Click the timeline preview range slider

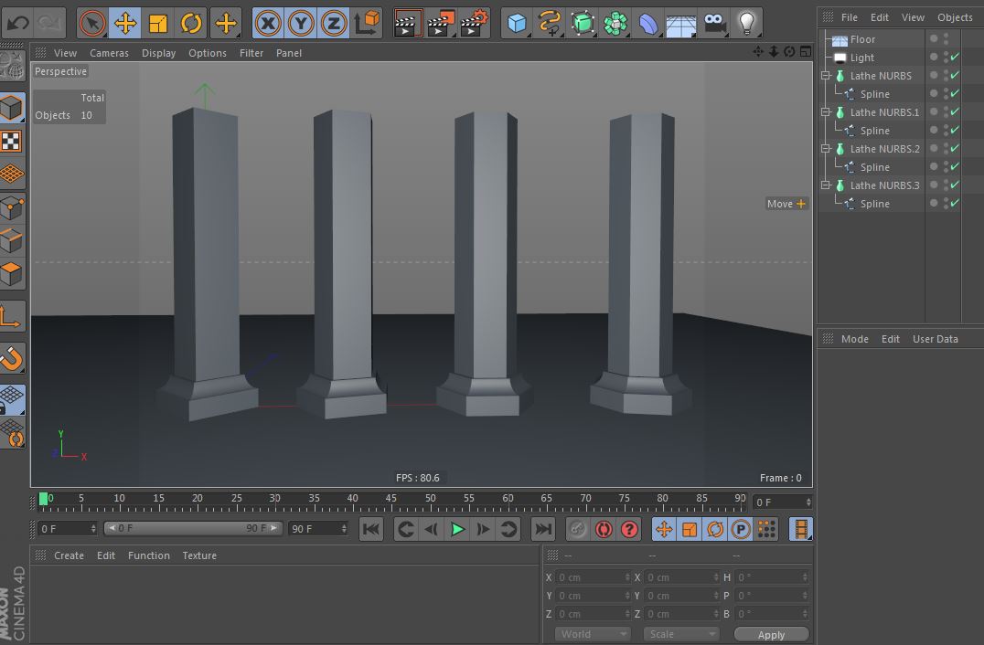(192, 528)
